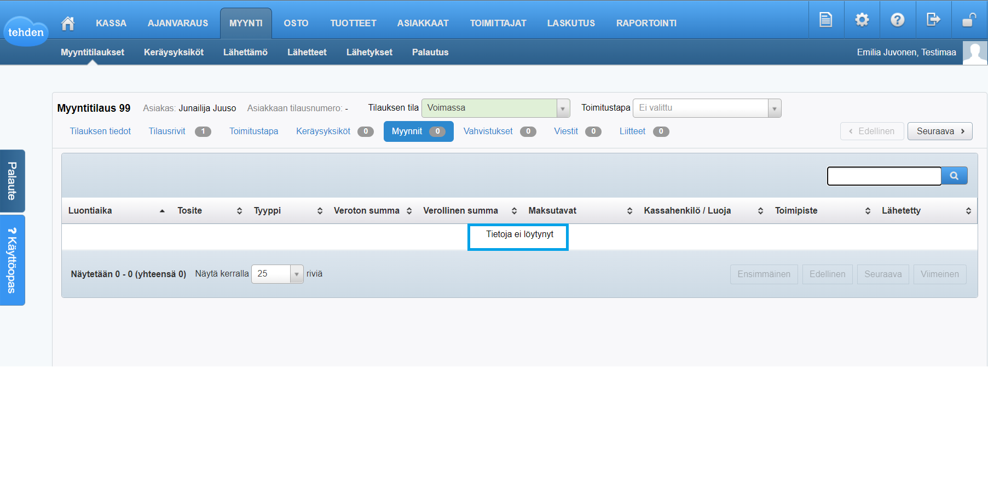Click the padlock icon in top bar
Viewport: 988px width, 488px height.
(969, 20)
